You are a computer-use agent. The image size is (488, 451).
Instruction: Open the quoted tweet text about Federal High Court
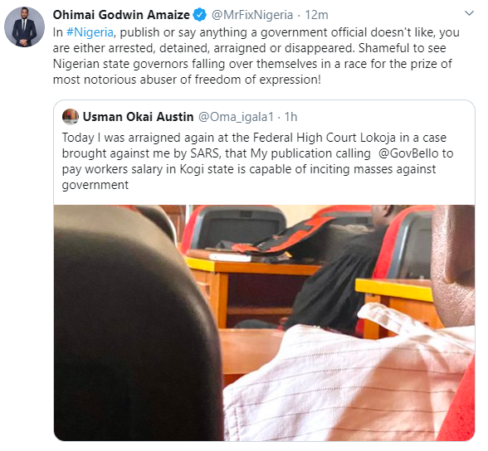(x=257, y=161)
